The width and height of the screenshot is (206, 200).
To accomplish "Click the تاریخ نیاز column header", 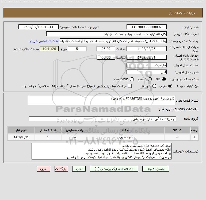I will (21, 130).
